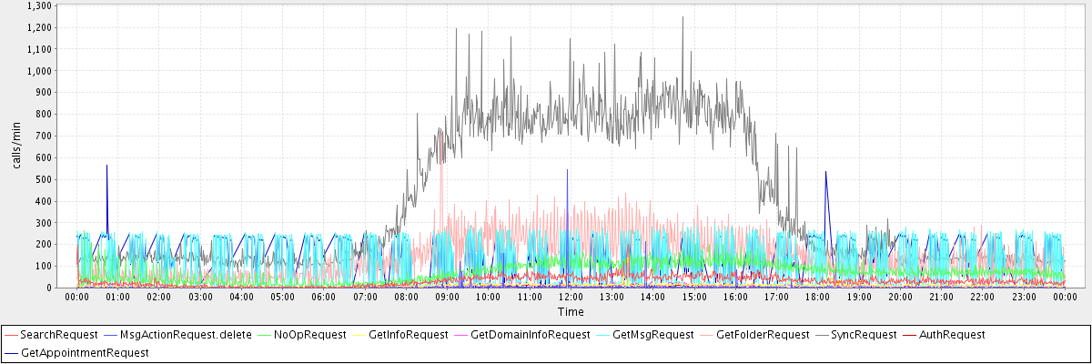Image resolution: width=1092 pixels, height=364 pixels.
Task: Click the 1,300 y-axis value label
Action: (x=40, y=5)
